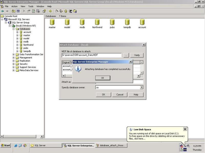Switch to database_attach_choos taskbar item
Viewport: 205px width, 153px height.
[x=111, y=145]
